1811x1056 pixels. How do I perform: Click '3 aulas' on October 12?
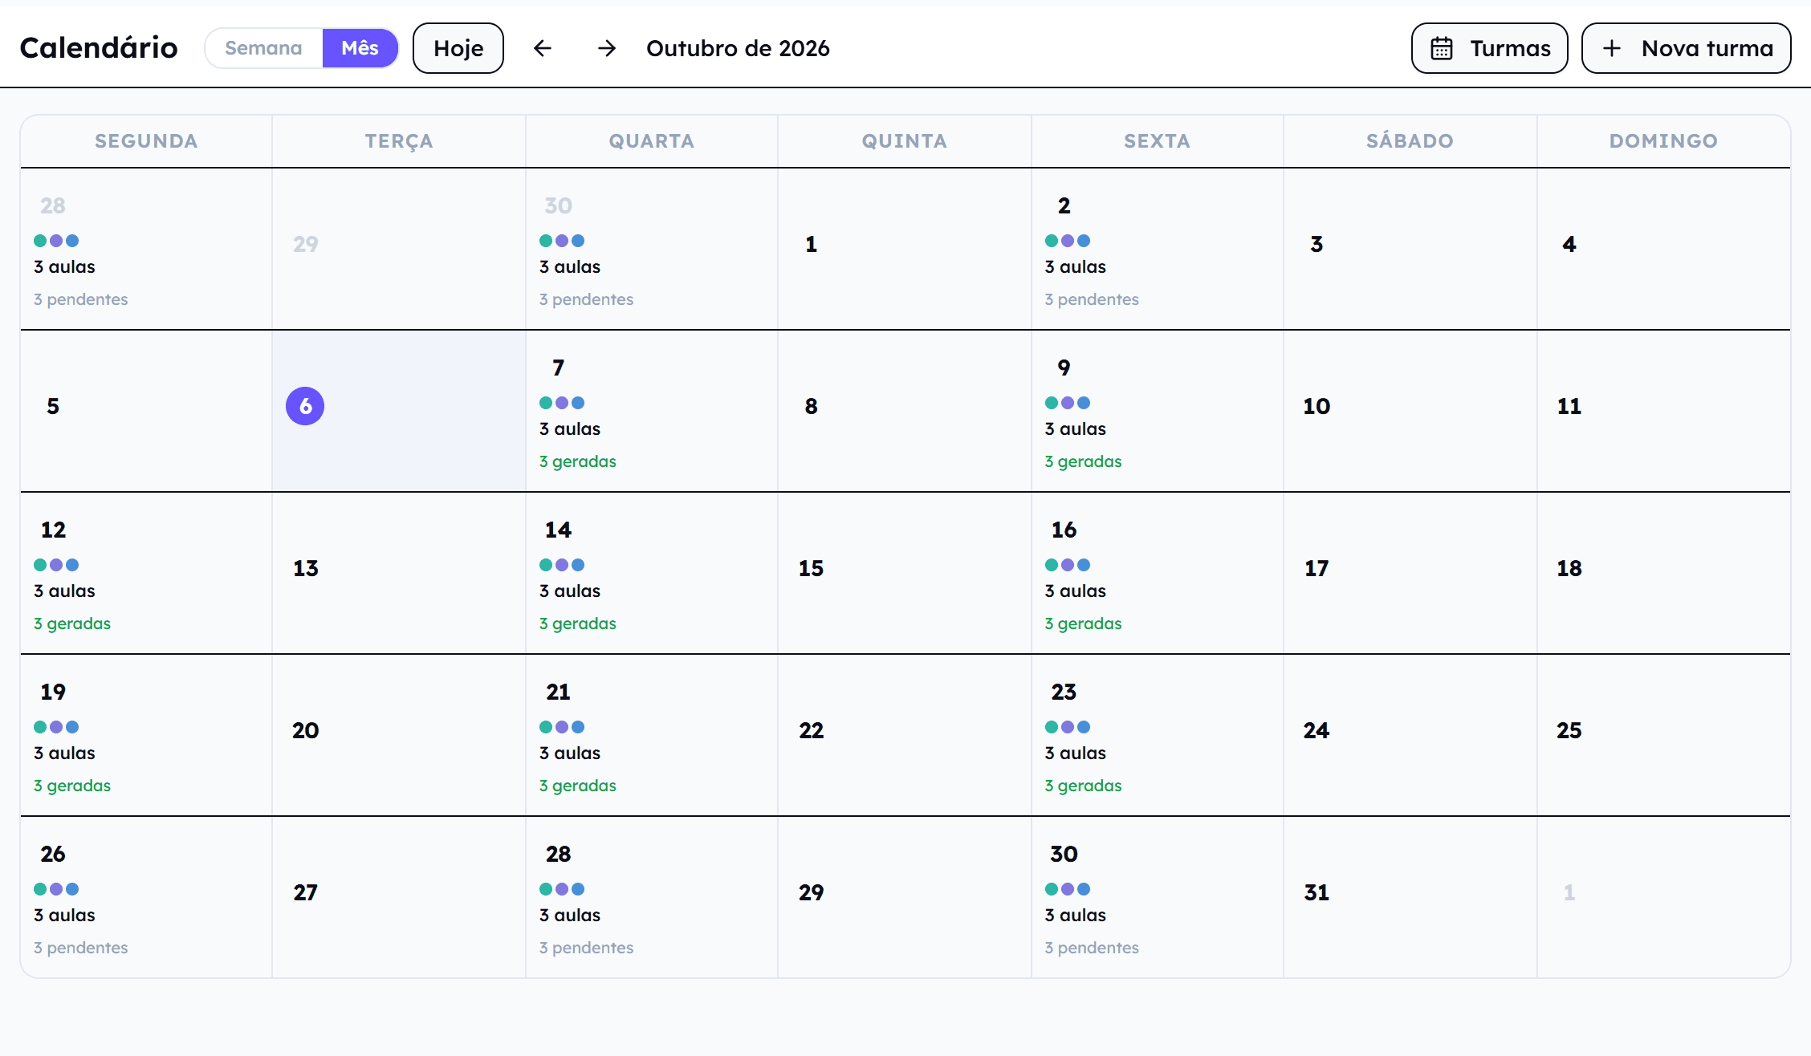click(64, 591)
